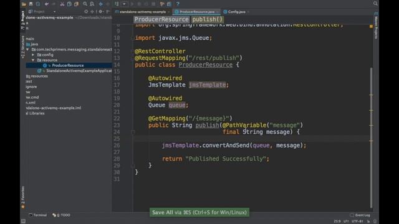The width and height of the screenshot is (399, 224).
Task: Toggle the Project tool window side tab
Action: [23, 21]
